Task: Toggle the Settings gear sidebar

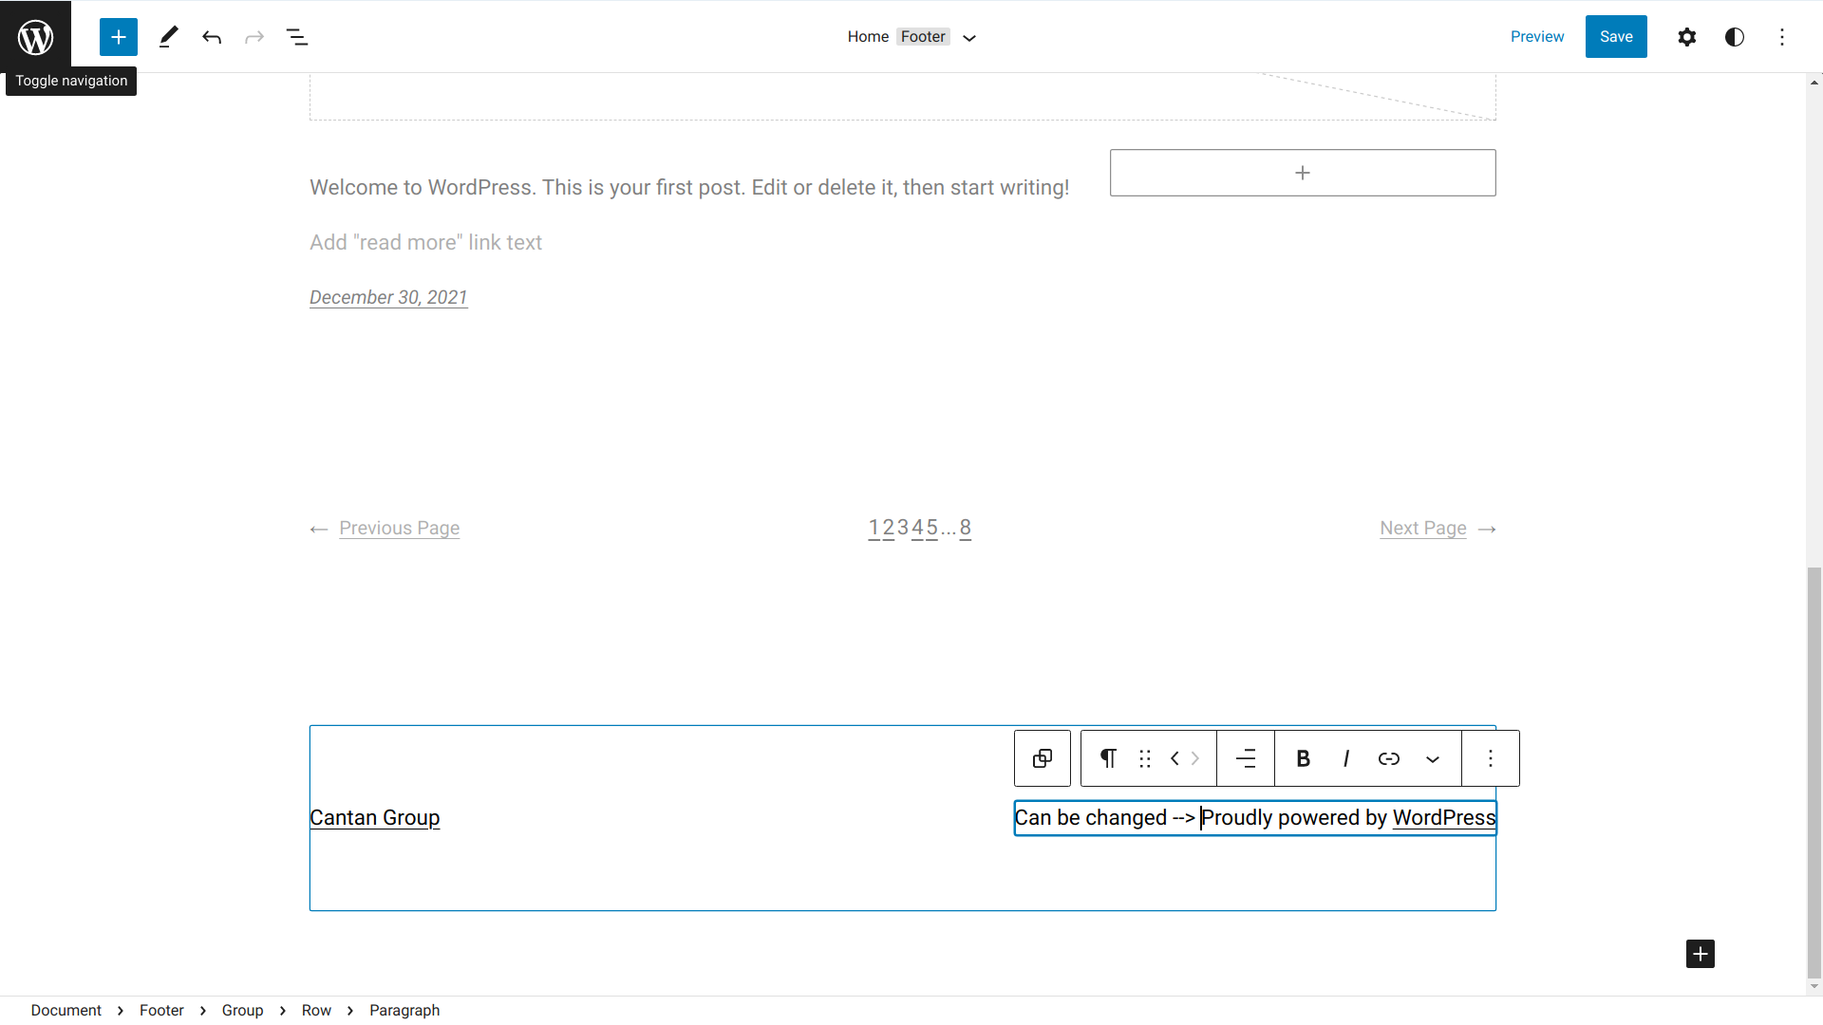Action: [x=1686, y=37]
